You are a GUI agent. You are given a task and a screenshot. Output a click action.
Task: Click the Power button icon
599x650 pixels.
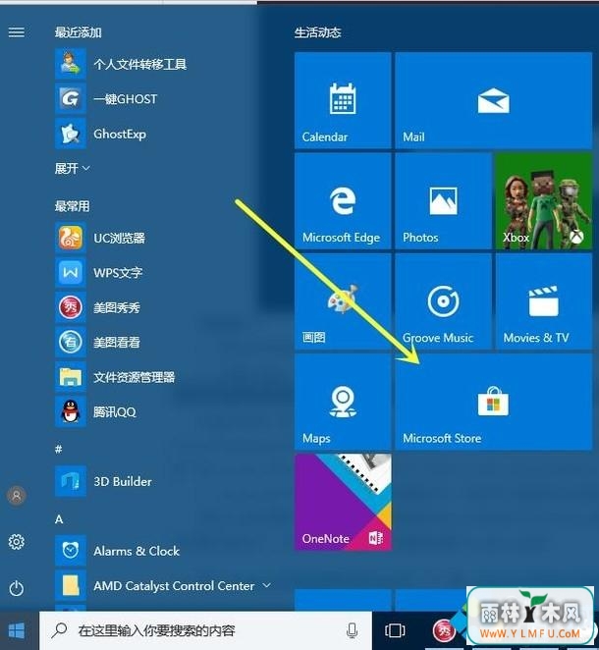[x=17, y=588]
